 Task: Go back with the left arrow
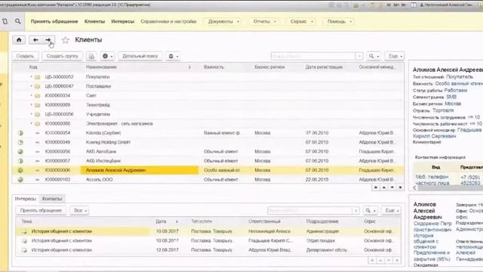pyautogui.click(x=35, y=40)
